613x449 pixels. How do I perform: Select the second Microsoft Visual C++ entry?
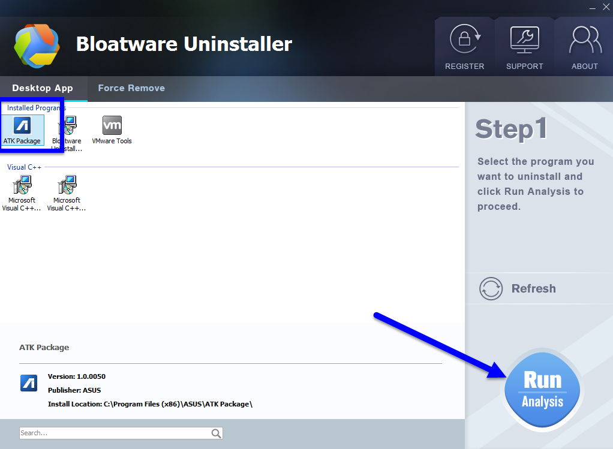tap(67, 194)
